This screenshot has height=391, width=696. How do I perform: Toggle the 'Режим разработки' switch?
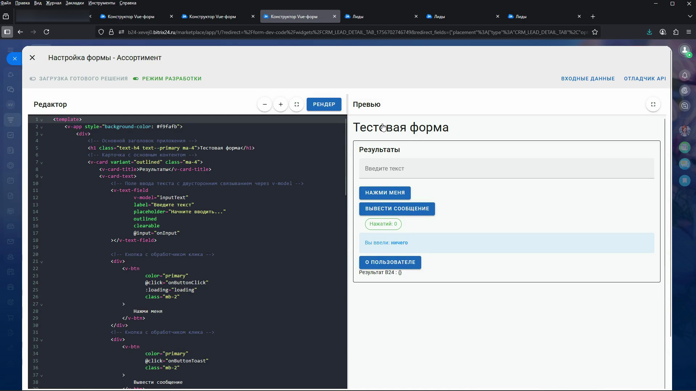tap(136, 79)
